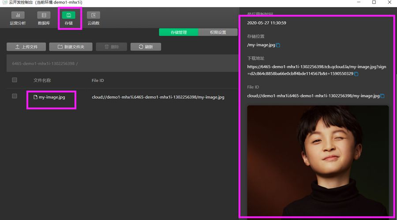
Task: Maximize the 云开发控制台 window
Action: [374, 3]
